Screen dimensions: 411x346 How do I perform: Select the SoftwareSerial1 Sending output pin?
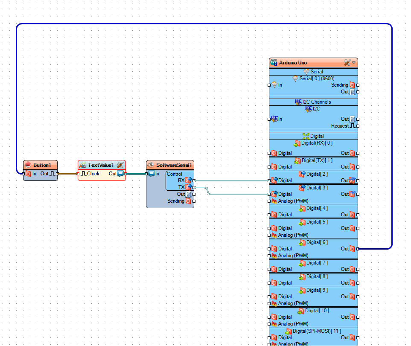[194, 201]
